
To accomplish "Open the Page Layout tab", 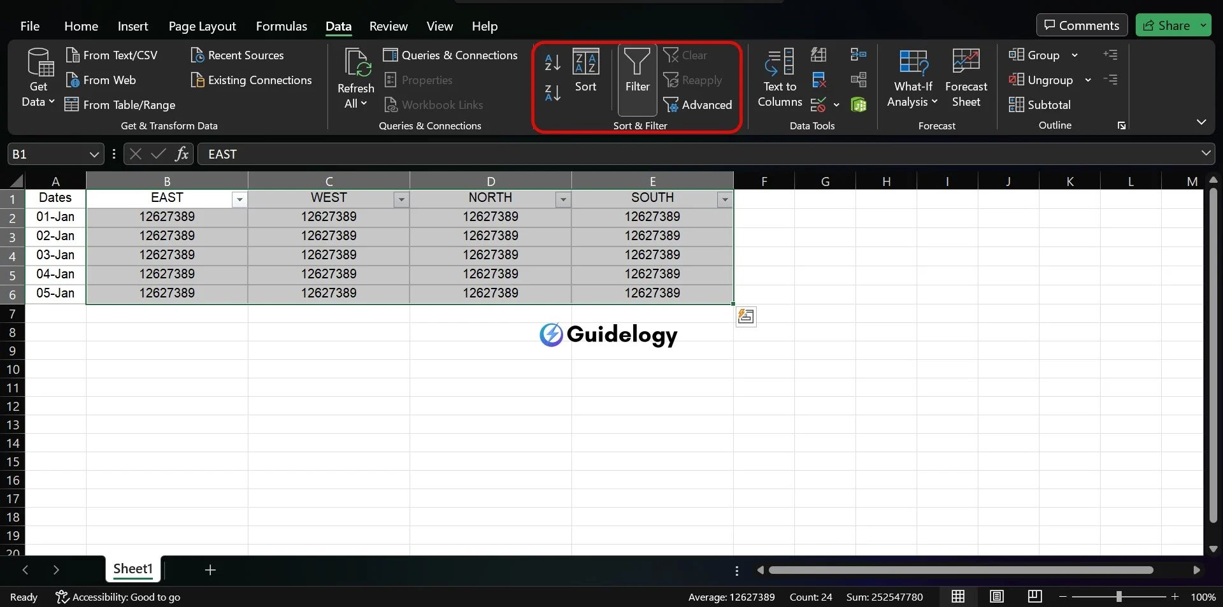I will coord(202,26).
